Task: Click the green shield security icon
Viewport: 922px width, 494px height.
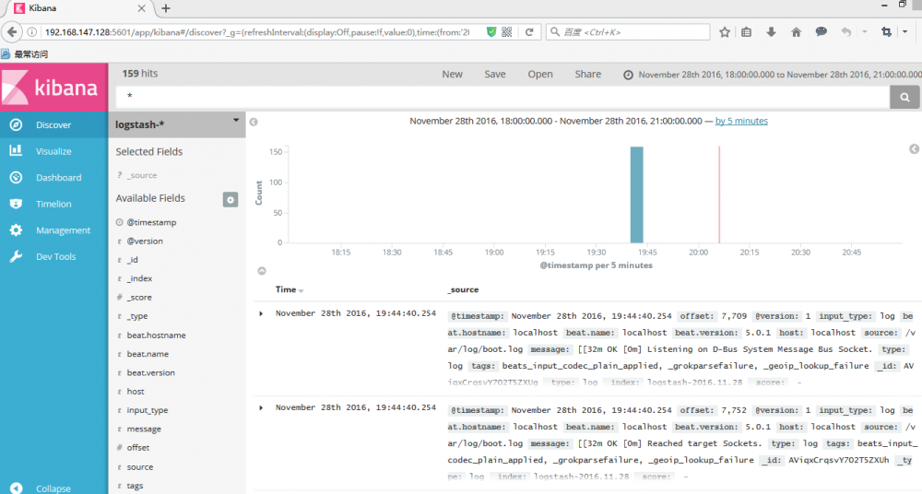Action: click(491, 32)
